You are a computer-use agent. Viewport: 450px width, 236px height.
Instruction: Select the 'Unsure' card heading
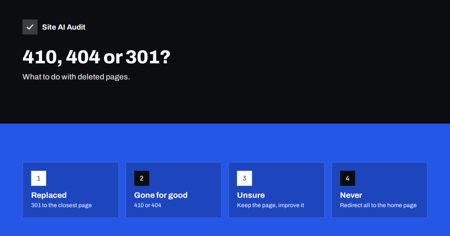point(251,195)
